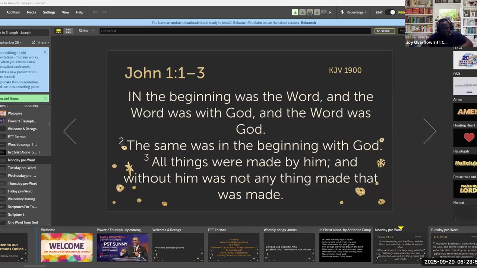Select Scripture 1 in service list

25,215
